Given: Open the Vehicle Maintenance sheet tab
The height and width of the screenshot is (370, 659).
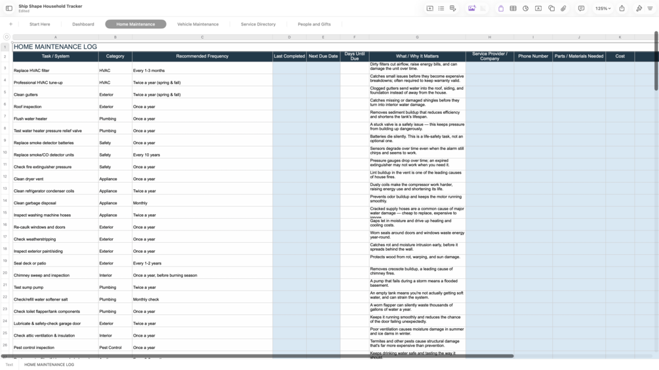Looking at the screenshot, I should (198, 24).
